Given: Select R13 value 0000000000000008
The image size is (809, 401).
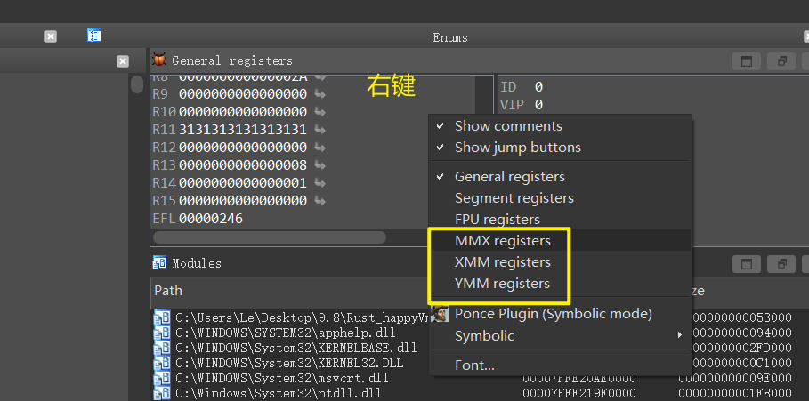Looking at the screenshot, I should point(243,165).
